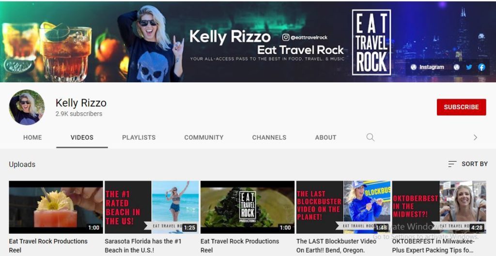Open the PLAYLISTS tab
496x256 pixels.
[139, 137]
